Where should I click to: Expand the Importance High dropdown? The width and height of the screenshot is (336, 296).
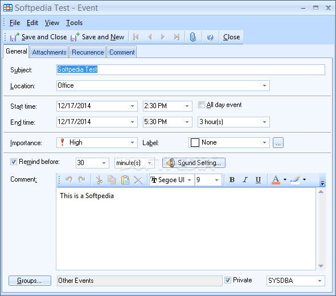[x=133, y=143]
